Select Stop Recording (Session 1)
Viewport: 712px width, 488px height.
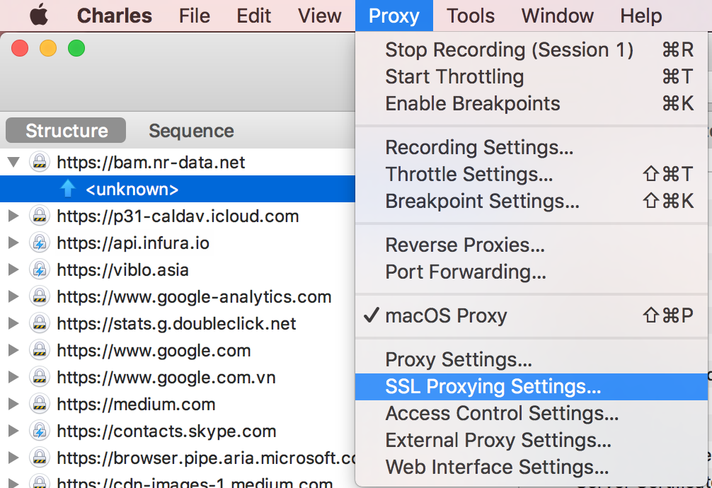coord(509,50)
